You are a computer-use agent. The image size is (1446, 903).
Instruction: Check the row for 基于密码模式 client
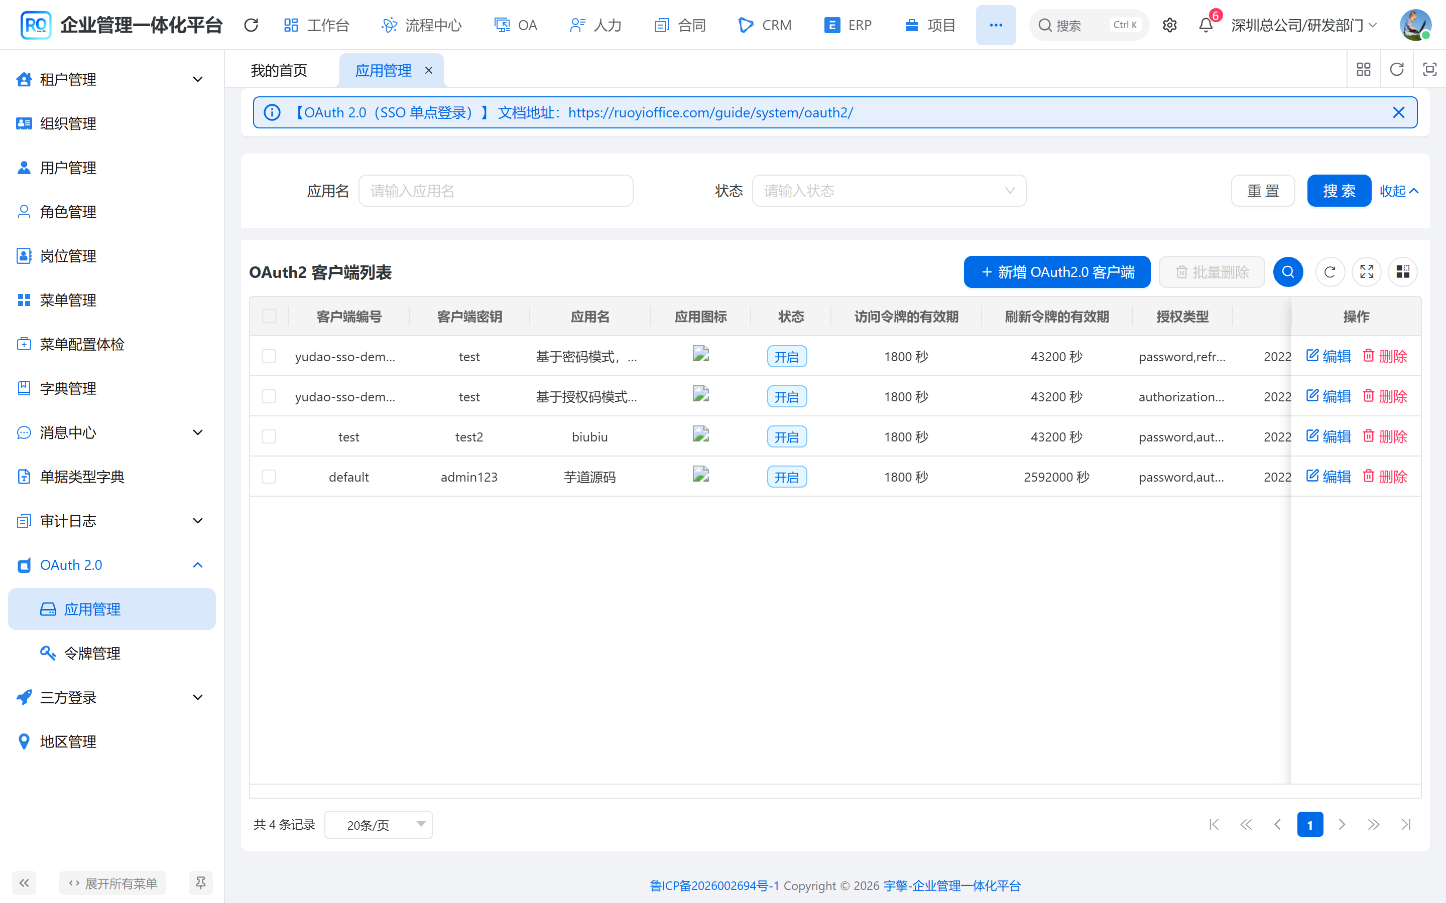269,357
